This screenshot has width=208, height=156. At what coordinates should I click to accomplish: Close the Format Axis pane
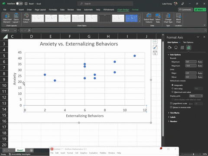point(204,37)
